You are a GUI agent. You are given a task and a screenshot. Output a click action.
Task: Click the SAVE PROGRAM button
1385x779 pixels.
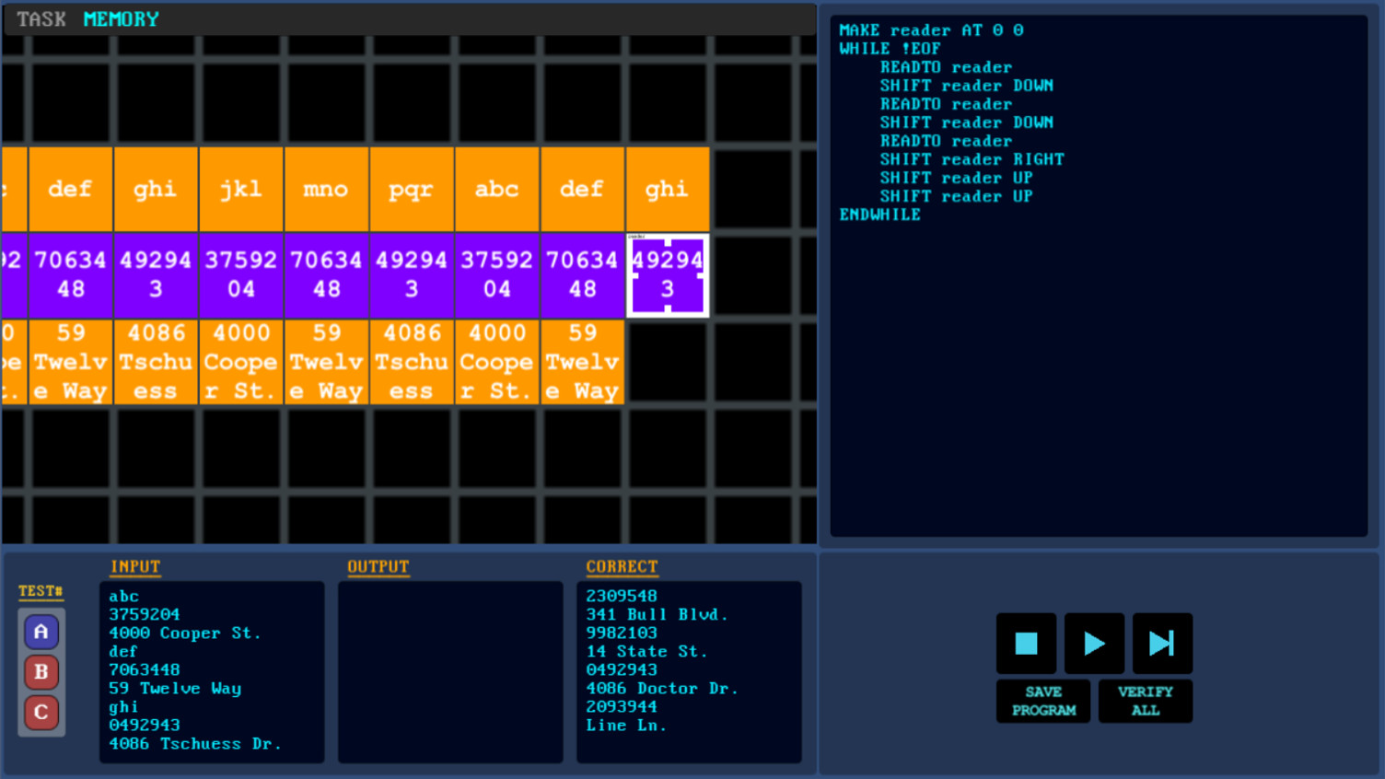(x=1043, y=701)
